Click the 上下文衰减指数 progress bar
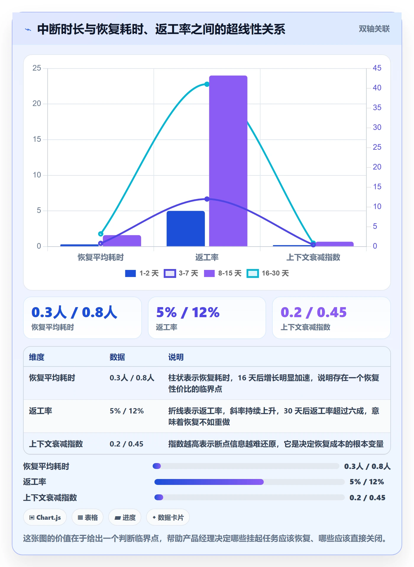 (249, 498)
